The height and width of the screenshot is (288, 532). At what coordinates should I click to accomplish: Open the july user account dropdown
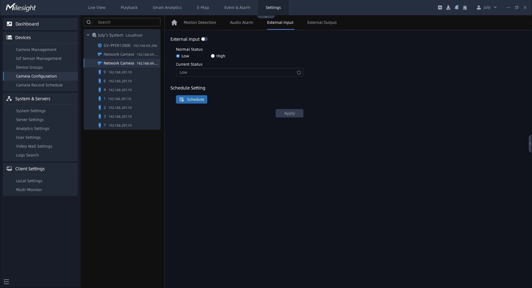tap(487, 7)
